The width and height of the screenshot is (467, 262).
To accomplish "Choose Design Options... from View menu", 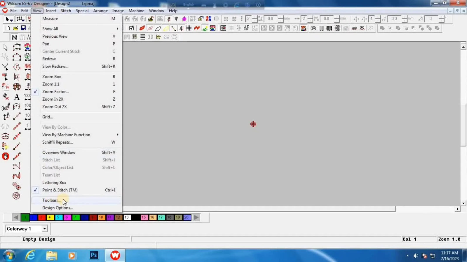I will 76,208.
